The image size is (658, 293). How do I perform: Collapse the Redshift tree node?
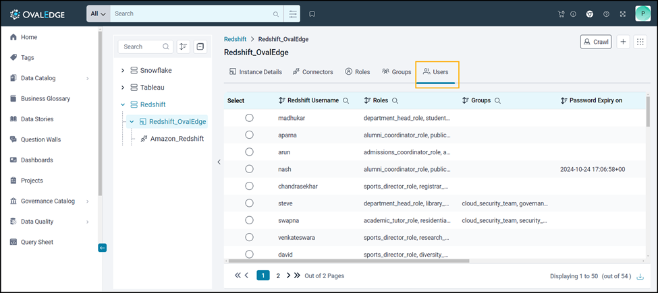[123, 104]
